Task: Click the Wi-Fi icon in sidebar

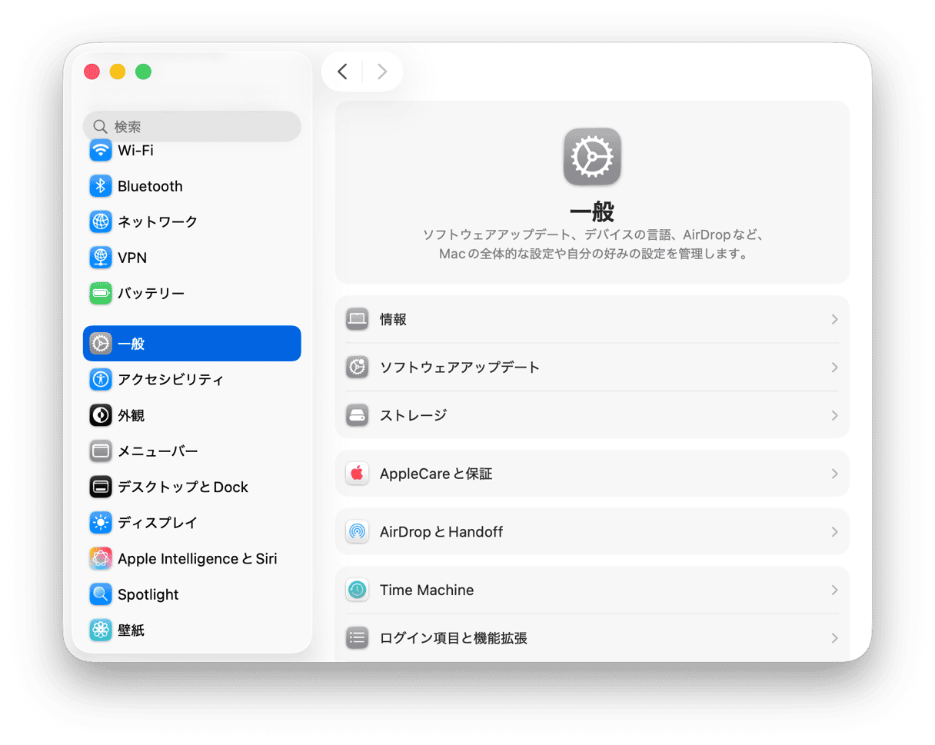Action: 101,151
